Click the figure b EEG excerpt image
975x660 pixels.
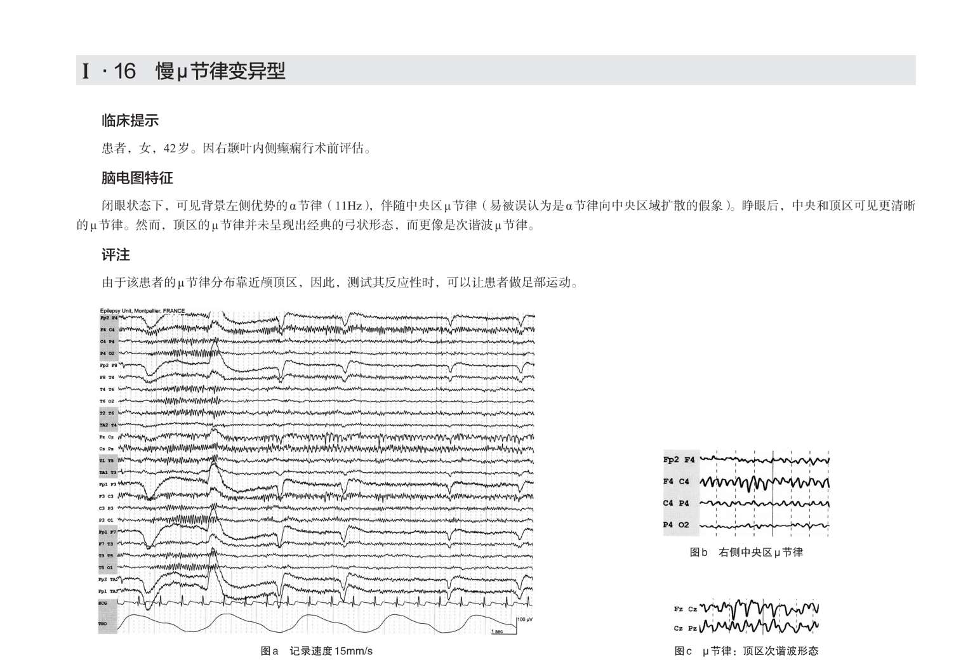746,492
